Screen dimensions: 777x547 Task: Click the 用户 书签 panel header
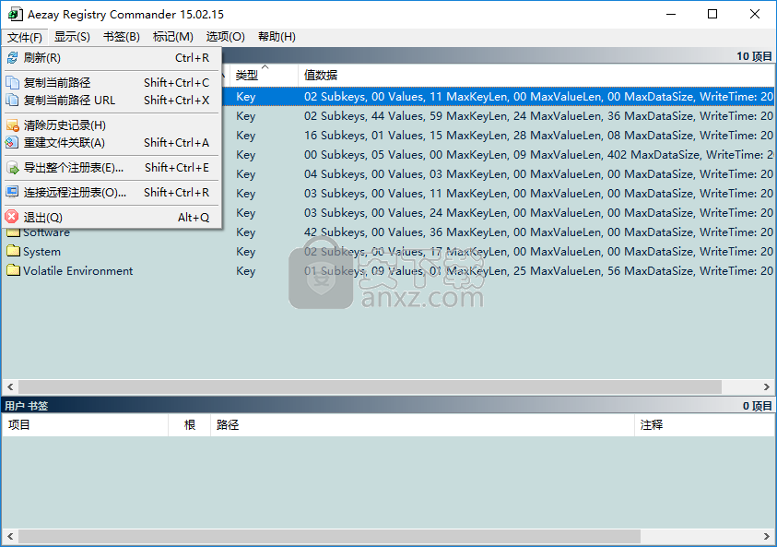pyautogui.click(x=389, y=406)
